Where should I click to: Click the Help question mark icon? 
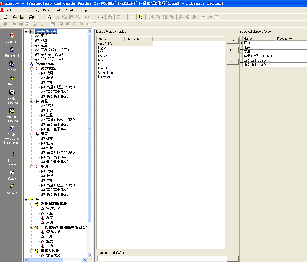(x=141, y=17)
